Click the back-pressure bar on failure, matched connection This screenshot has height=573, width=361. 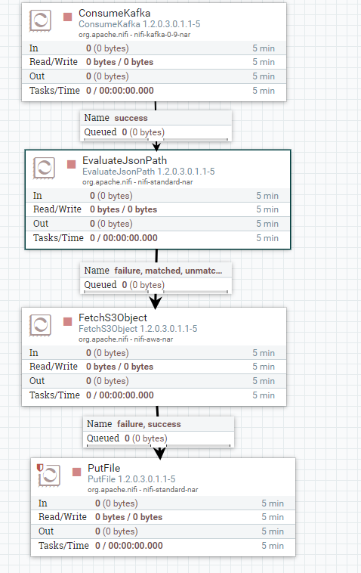tap(156, 292)
